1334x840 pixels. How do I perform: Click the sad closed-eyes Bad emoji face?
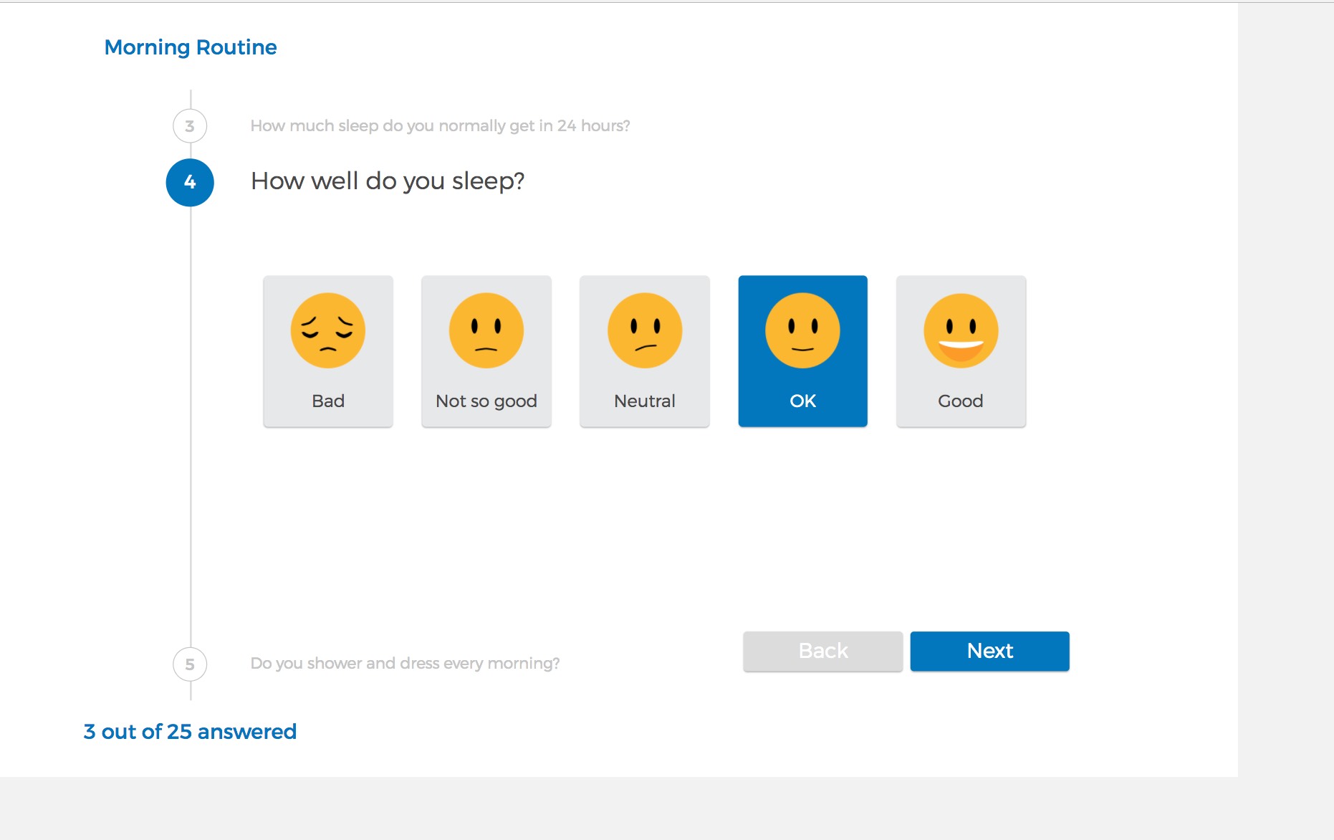327,330
